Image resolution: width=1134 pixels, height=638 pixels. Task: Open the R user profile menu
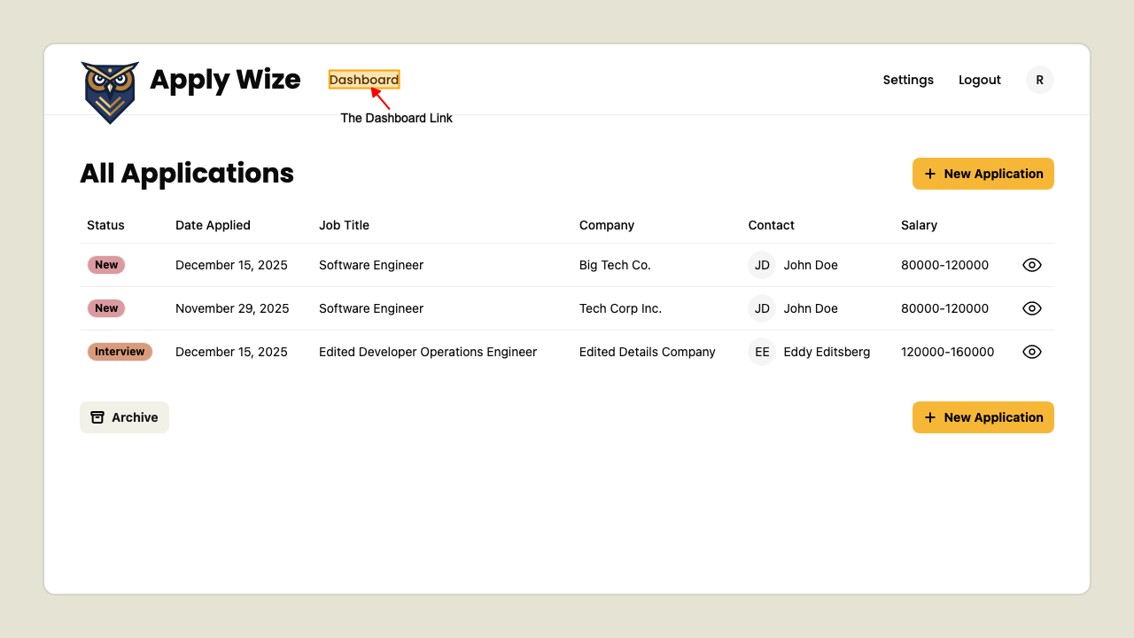1039,79
